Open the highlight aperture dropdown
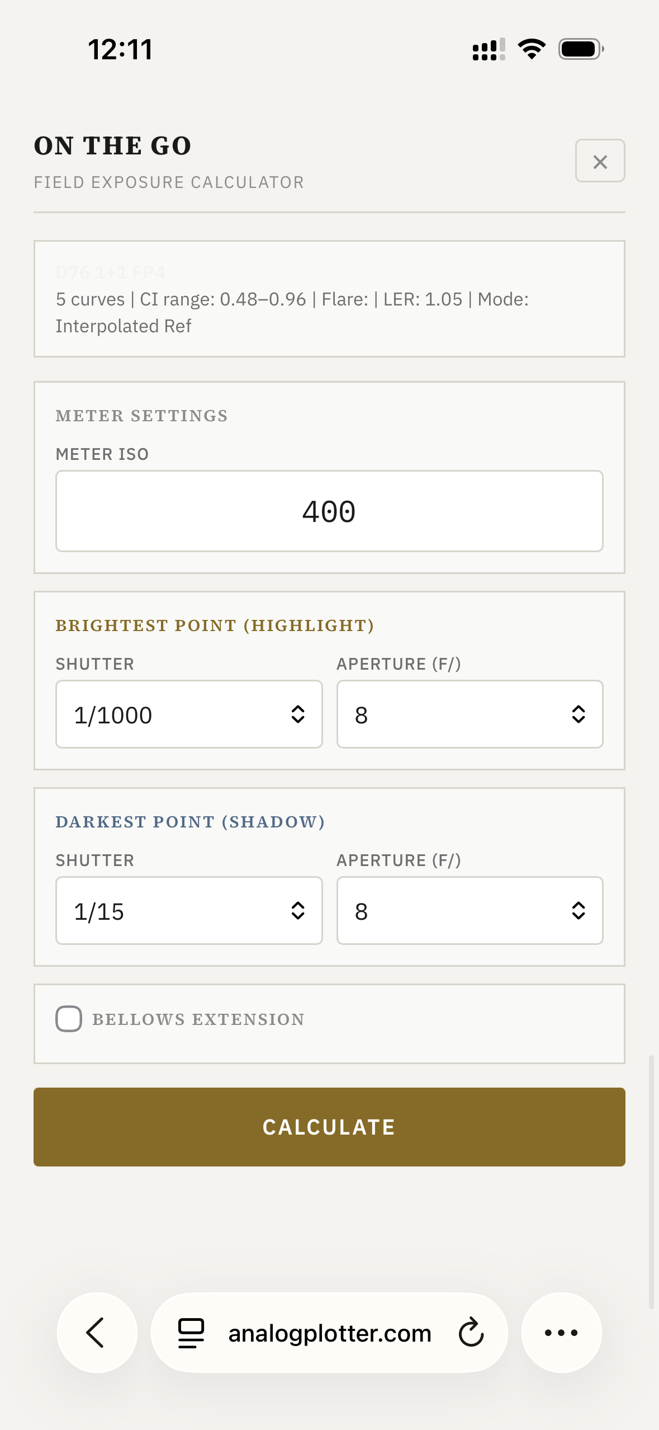Image resolution: width=659 pixels, height=1430 pixels. pos(470,714)
